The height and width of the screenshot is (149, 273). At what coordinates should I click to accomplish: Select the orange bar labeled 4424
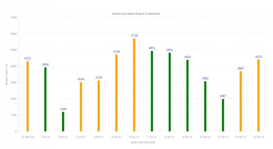259,95
